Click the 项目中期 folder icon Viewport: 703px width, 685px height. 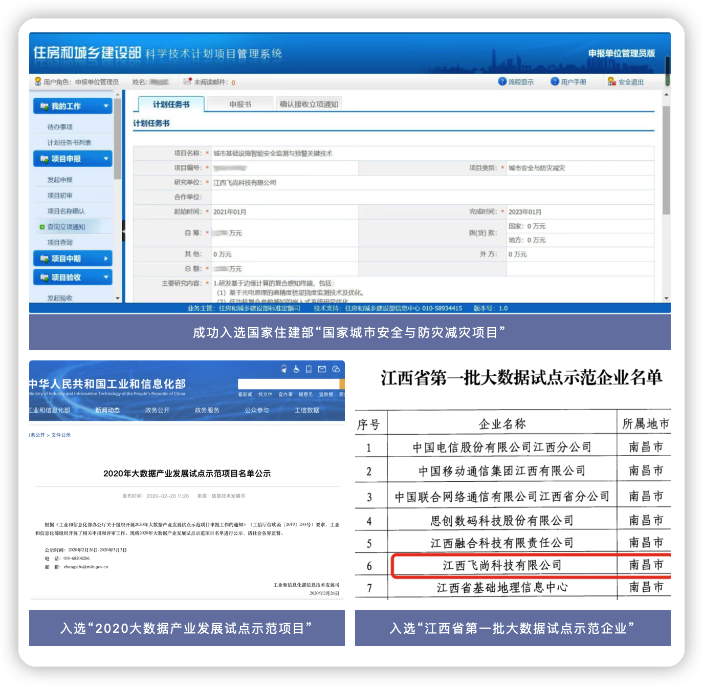coord(45,259)
